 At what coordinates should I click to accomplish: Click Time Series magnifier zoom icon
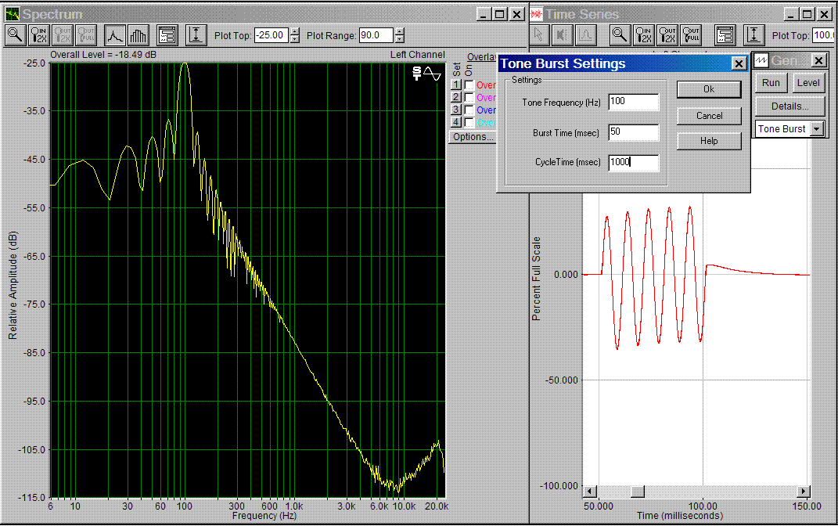click(x=620, y=35)
